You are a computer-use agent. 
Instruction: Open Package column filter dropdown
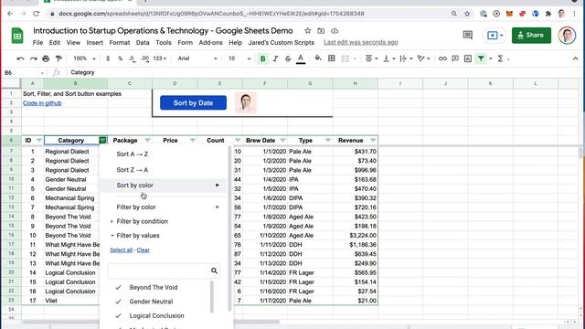tap(148, 140)
